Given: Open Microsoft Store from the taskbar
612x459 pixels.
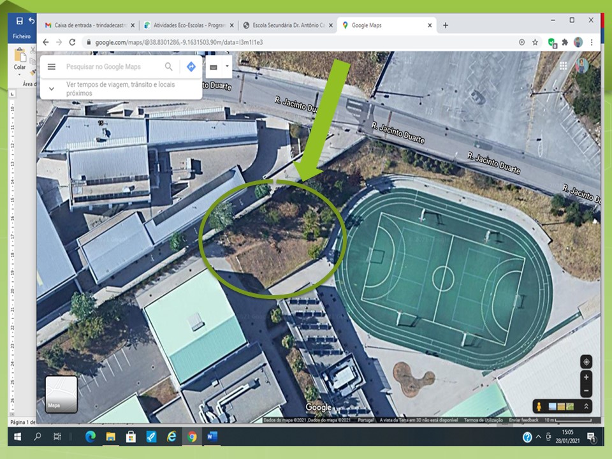Looking at the screenshot, I should [131, 437].
